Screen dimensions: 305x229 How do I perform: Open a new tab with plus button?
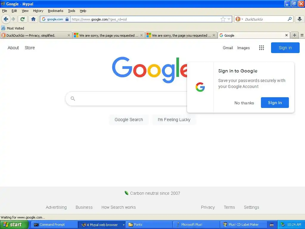pos(295,35)
